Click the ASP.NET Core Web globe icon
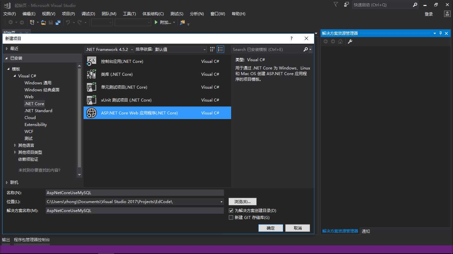The width and height of the screenshot is (453, 254). tap(92, 113)
